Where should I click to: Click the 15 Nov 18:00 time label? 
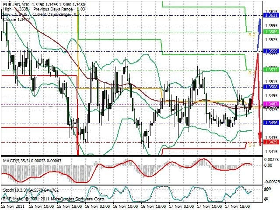[x=69, y=206]
